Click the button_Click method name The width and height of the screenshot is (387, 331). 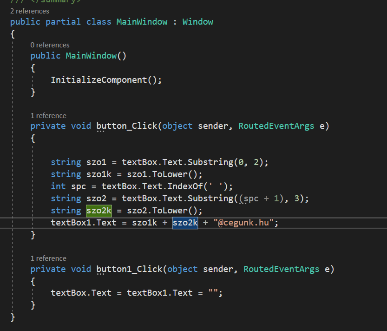pyautogui.click(x=126, y=126)
